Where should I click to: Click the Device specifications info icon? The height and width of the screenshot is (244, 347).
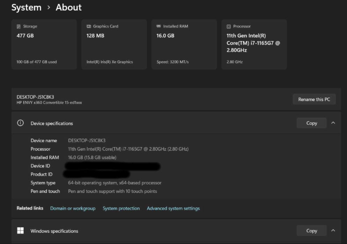pos(20,123)
